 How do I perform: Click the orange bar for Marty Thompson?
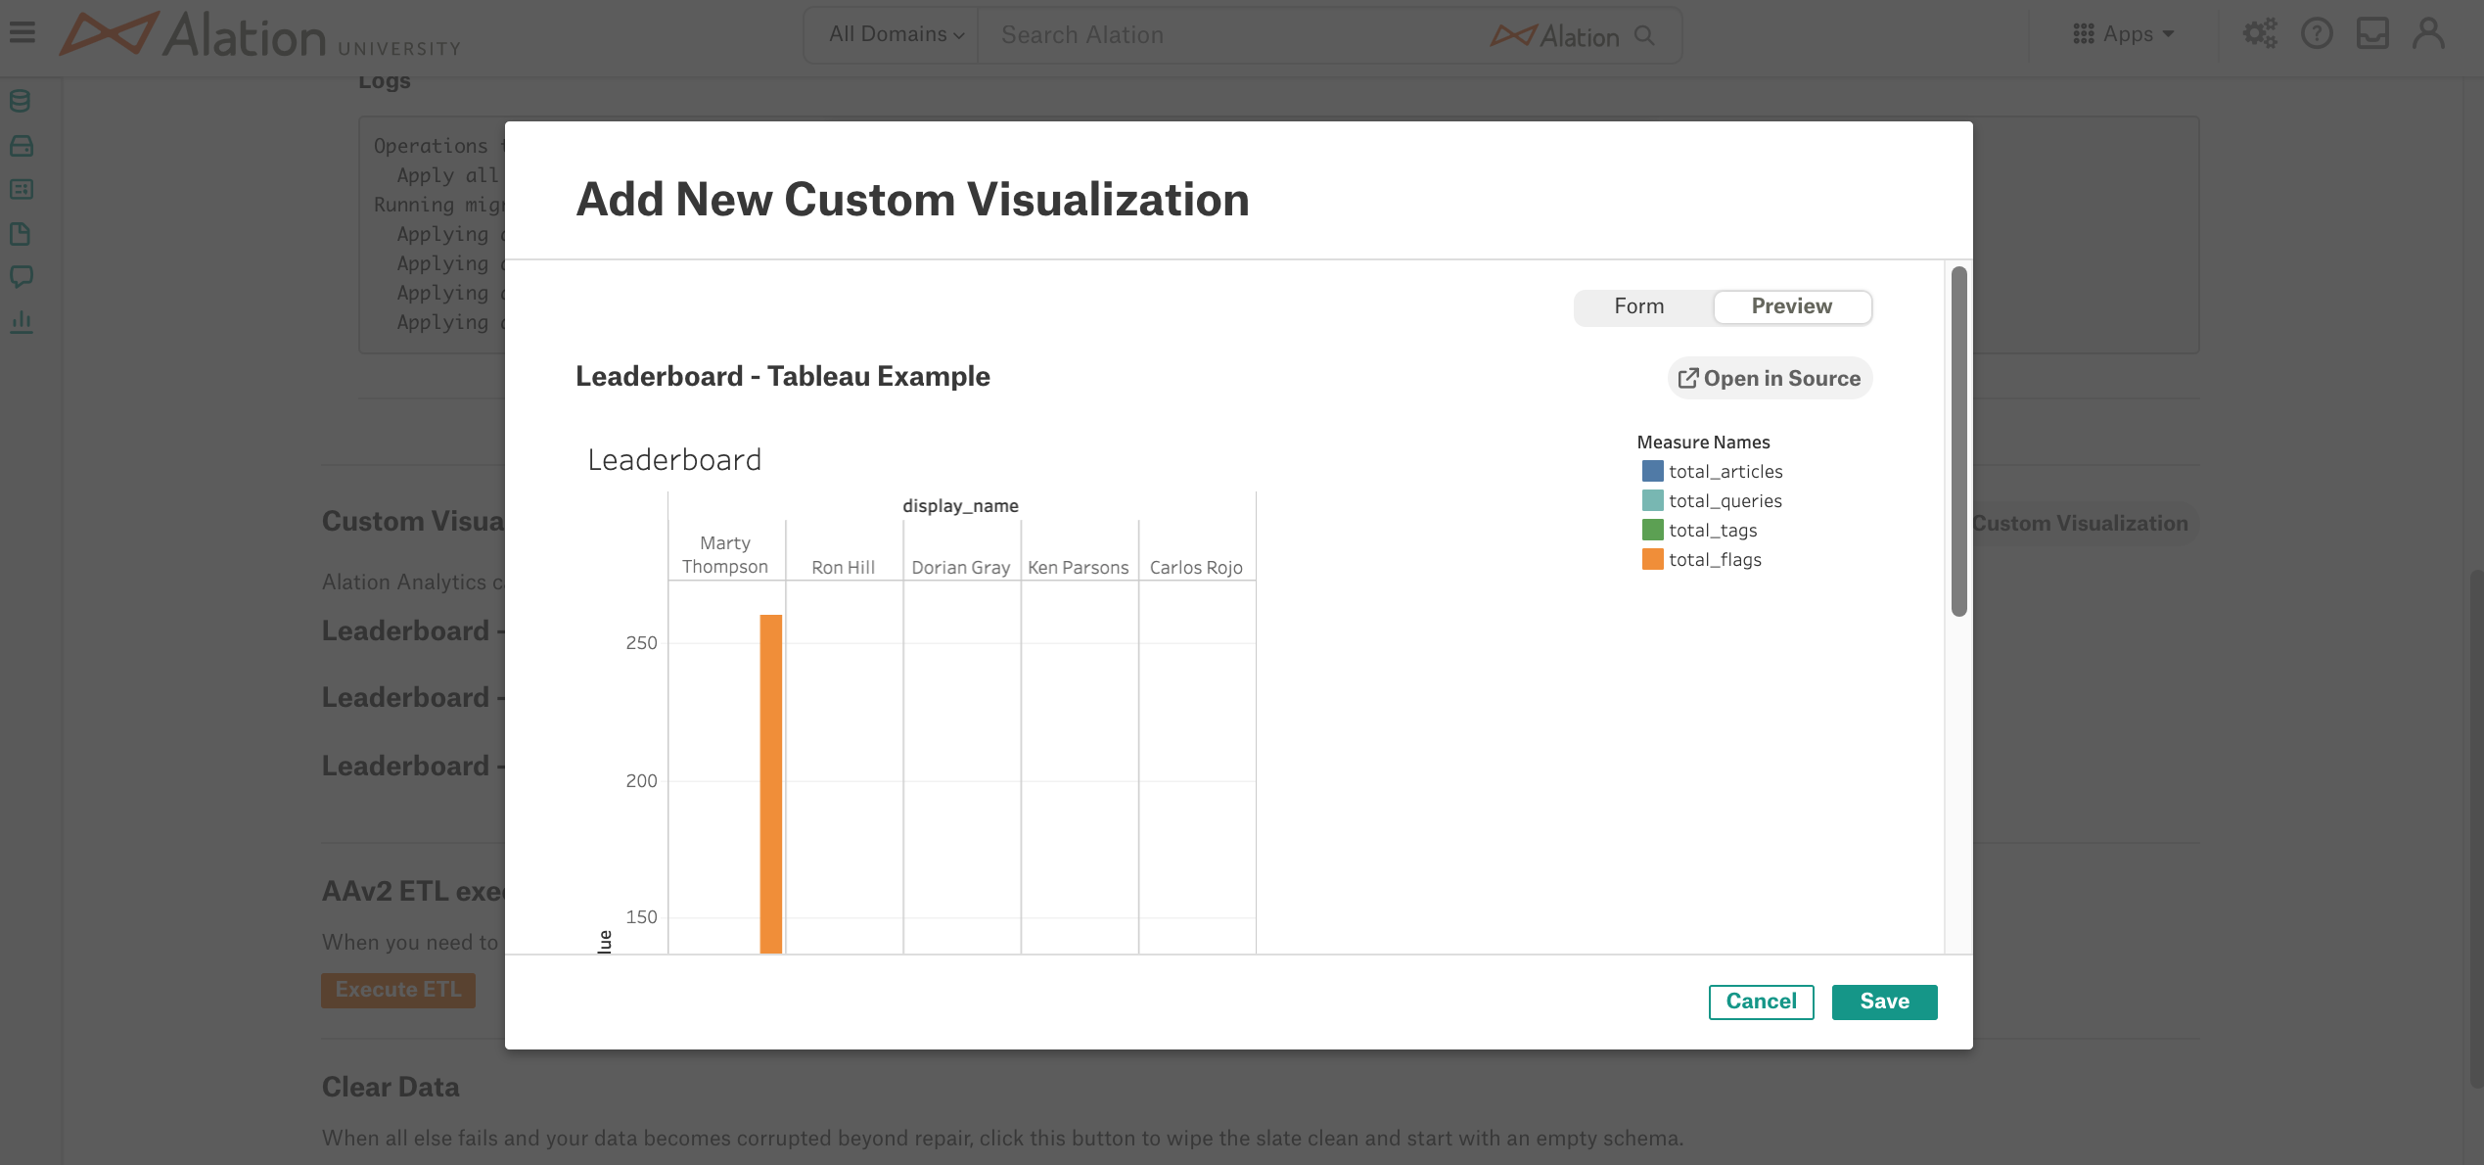coord(771,783)
